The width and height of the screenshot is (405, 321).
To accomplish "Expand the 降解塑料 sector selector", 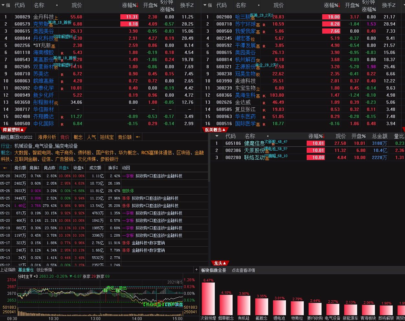I will tap(14, 130).
